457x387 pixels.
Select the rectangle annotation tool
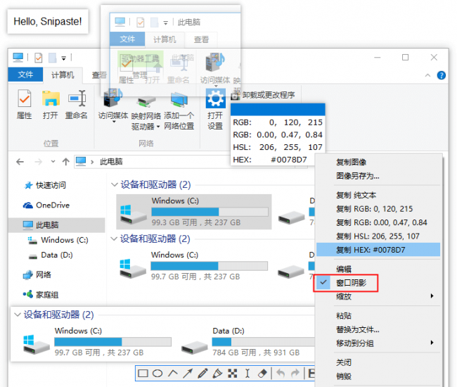[x=143, y=374]
